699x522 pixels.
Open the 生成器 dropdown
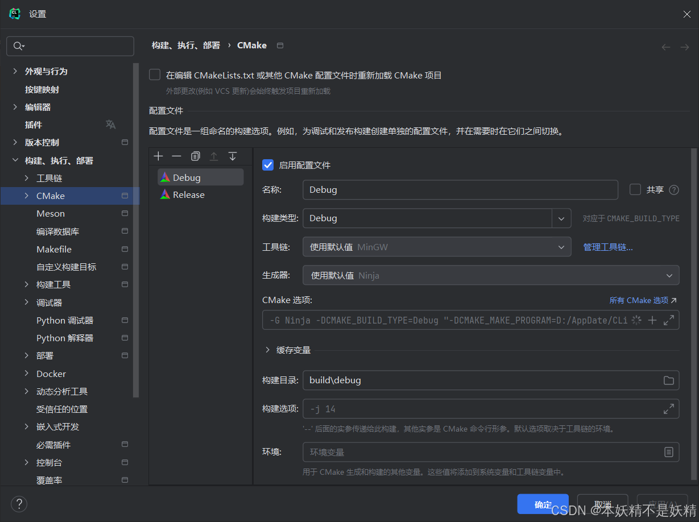point(491,275)
